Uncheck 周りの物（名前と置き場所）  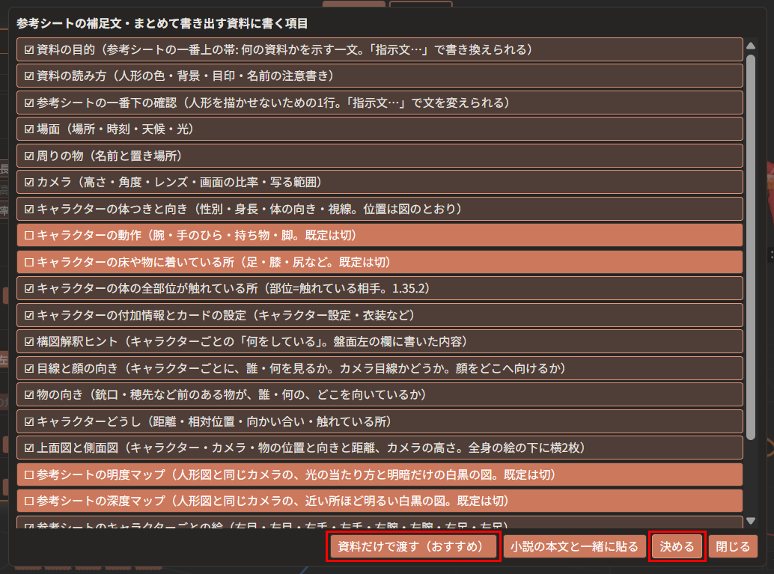coord(380,156)
